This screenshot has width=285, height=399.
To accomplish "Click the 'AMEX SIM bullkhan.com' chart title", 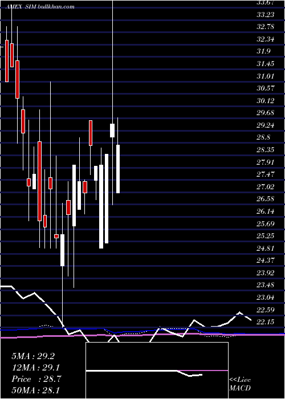I will click(x=40, y=7).
